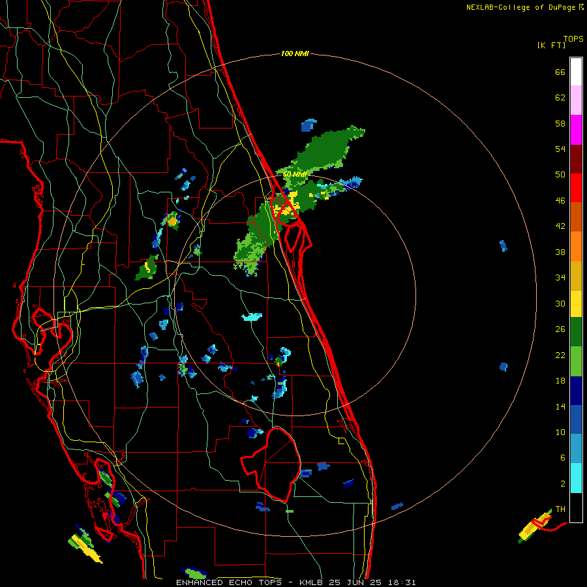Click the large dark green offshore echo

point(324,150)
